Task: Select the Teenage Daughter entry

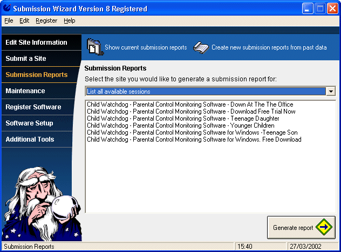Action: [183, 118]
